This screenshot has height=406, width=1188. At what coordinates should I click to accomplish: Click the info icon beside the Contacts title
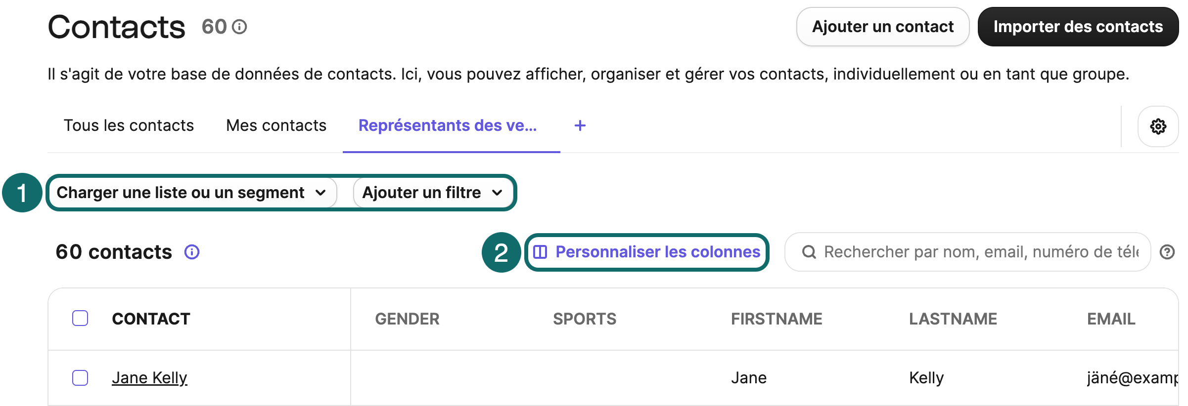[240, 28]
